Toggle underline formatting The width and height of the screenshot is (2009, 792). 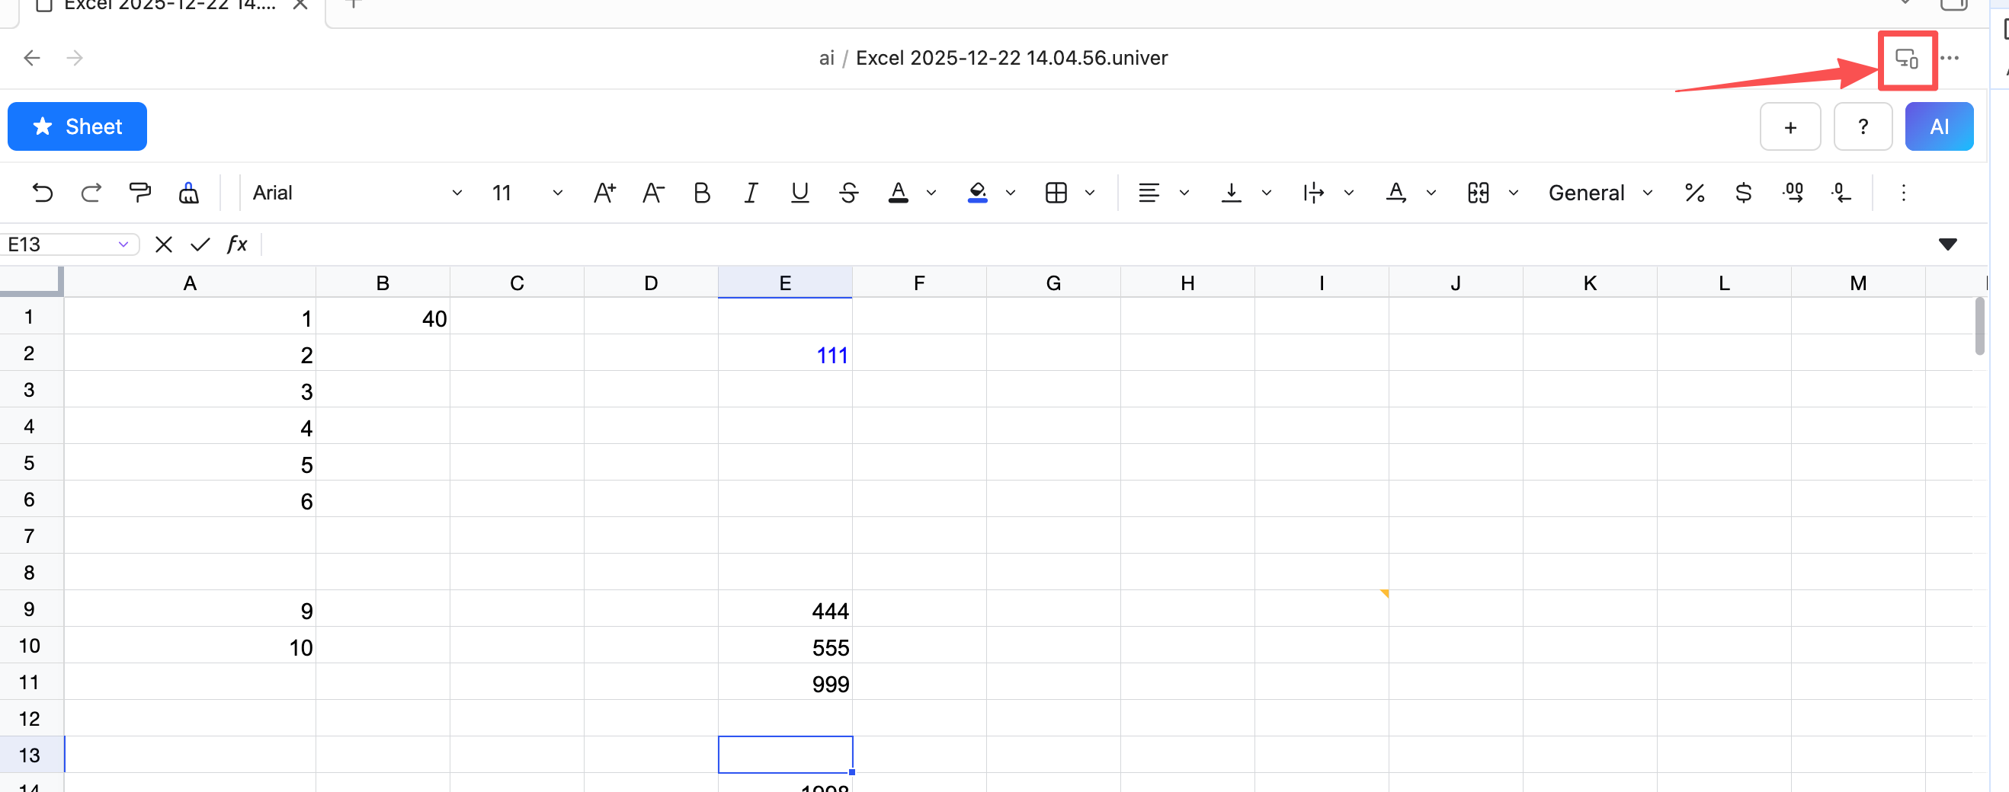coord(799,193)
